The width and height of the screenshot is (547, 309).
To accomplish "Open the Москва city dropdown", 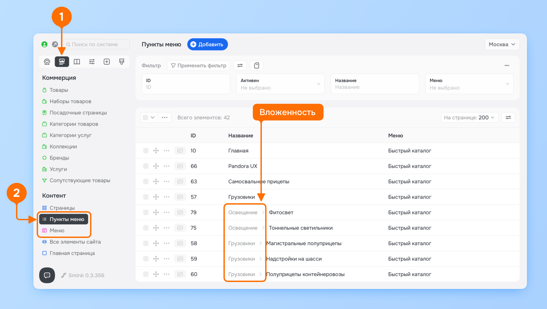I will pos(502,44).
